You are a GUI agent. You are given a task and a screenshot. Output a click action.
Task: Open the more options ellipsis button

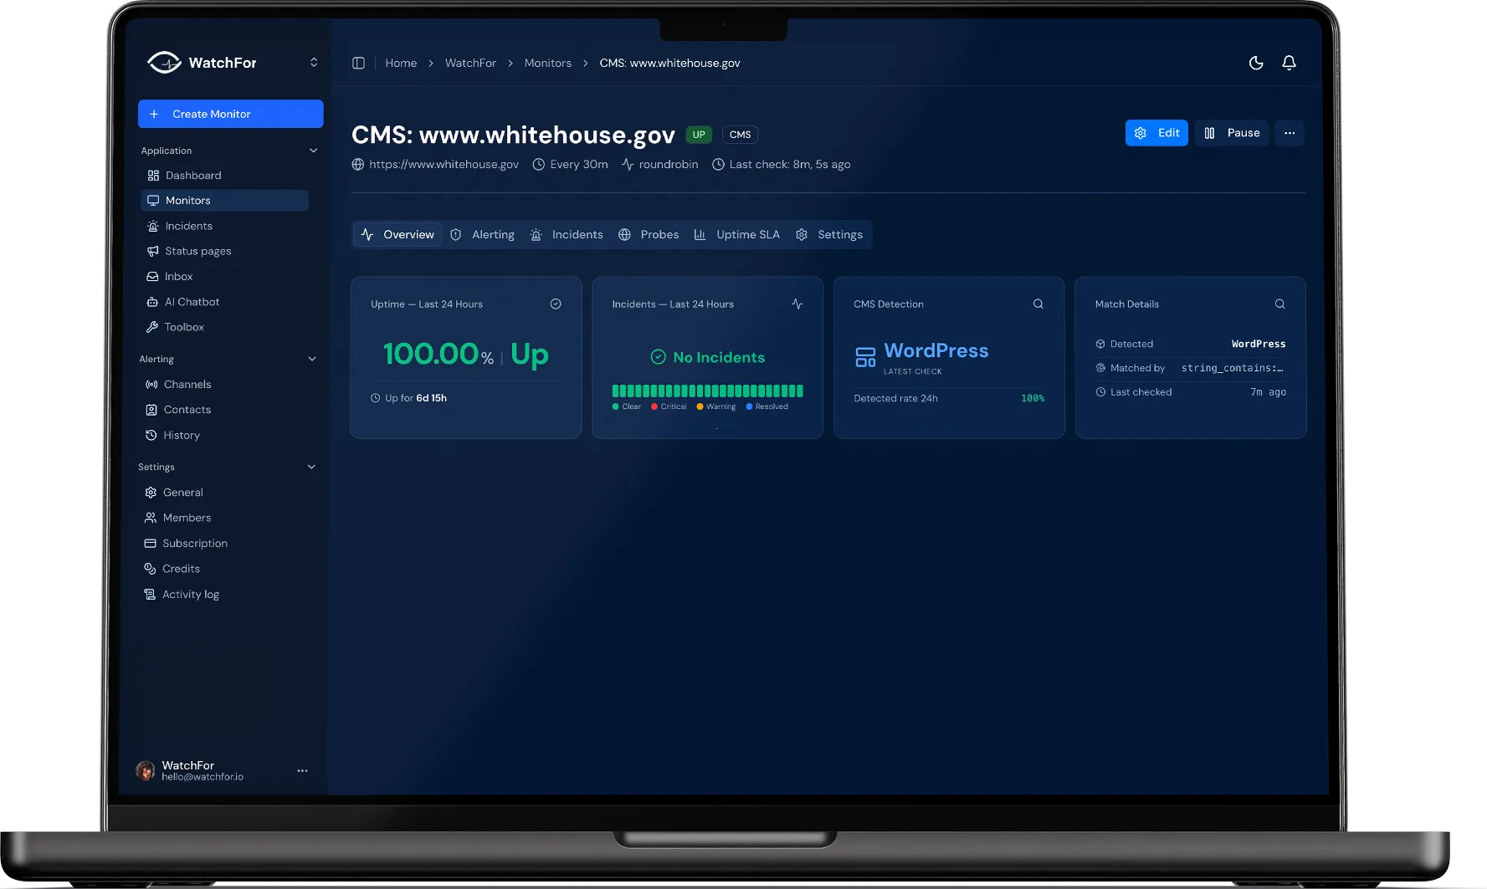1290,133
